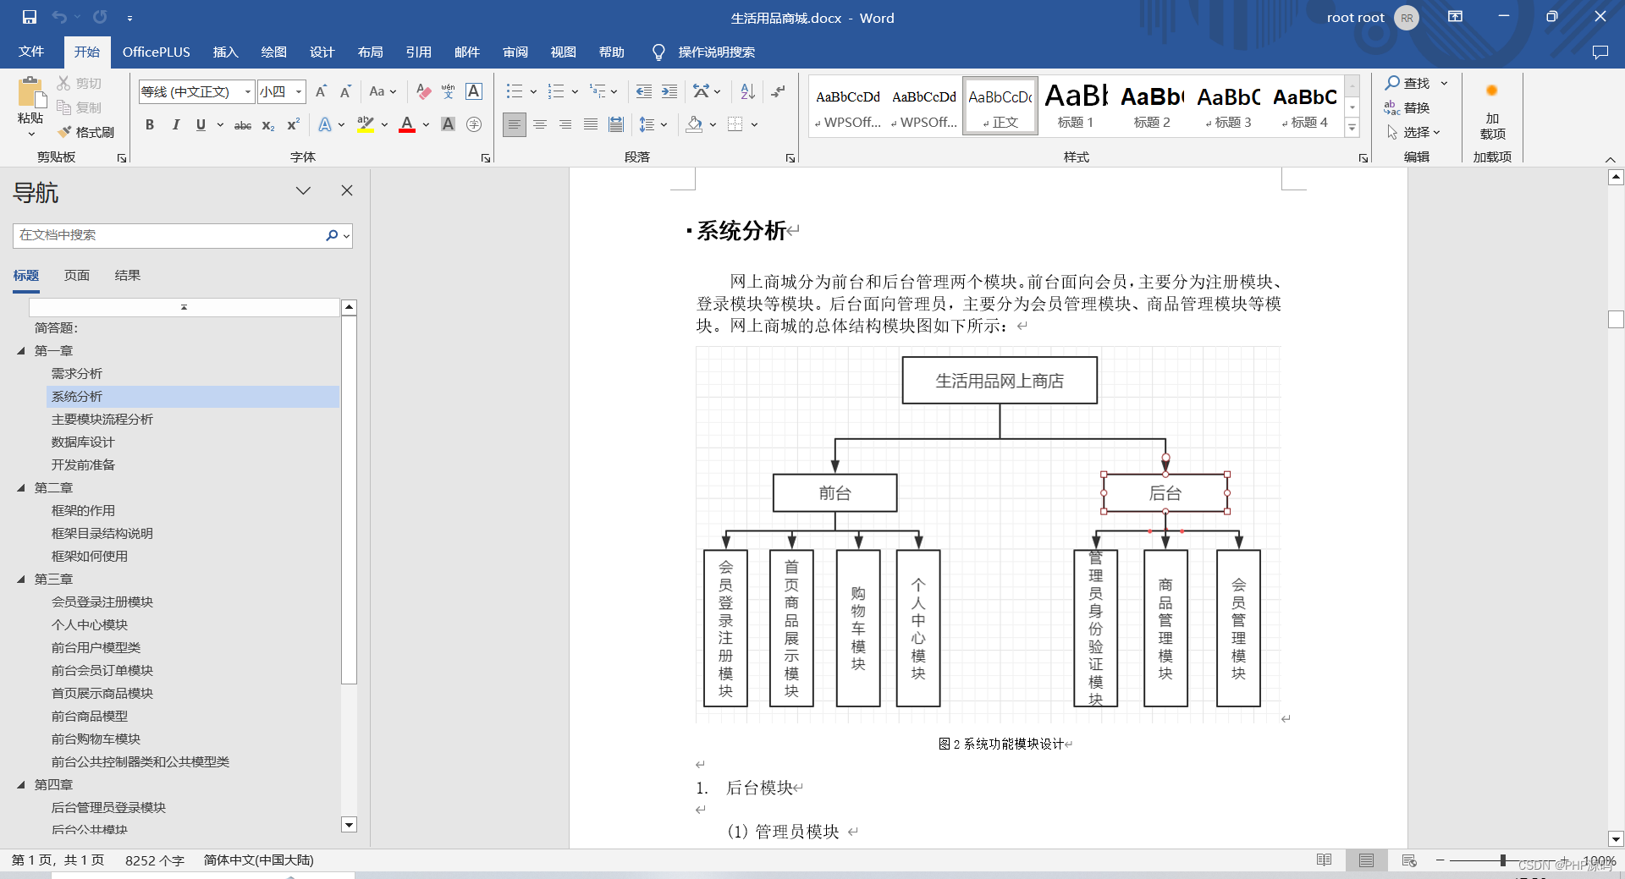The width and height of the screenshot is (1625, 879).
Task: Clear all formatting icon
Action: (x=424, y=91)
